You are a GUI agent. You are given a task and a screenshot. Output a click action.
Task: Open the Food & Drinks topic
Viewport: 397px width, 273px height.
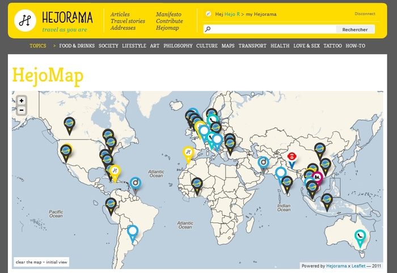pyautogui.click(x=77, y=46)
